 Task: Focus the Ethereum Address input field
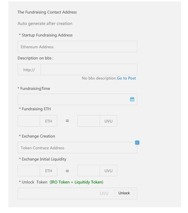77,47
